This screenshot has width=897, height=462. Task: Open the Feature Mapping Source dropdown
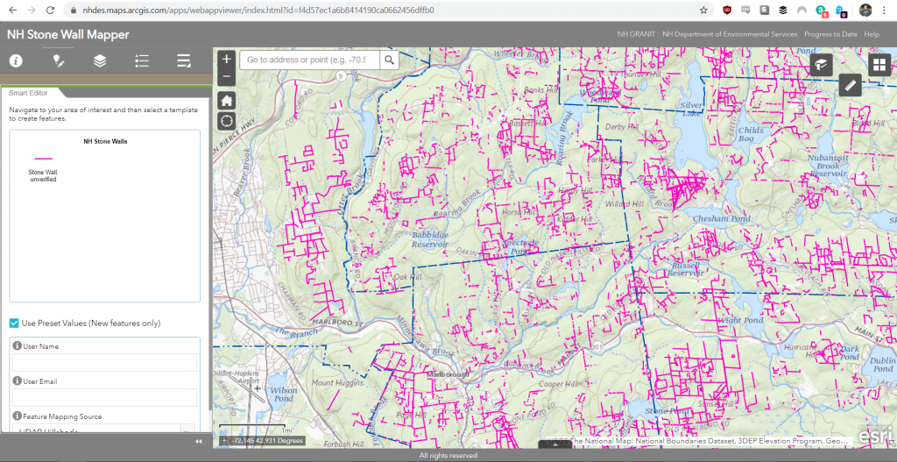point(187,428)
